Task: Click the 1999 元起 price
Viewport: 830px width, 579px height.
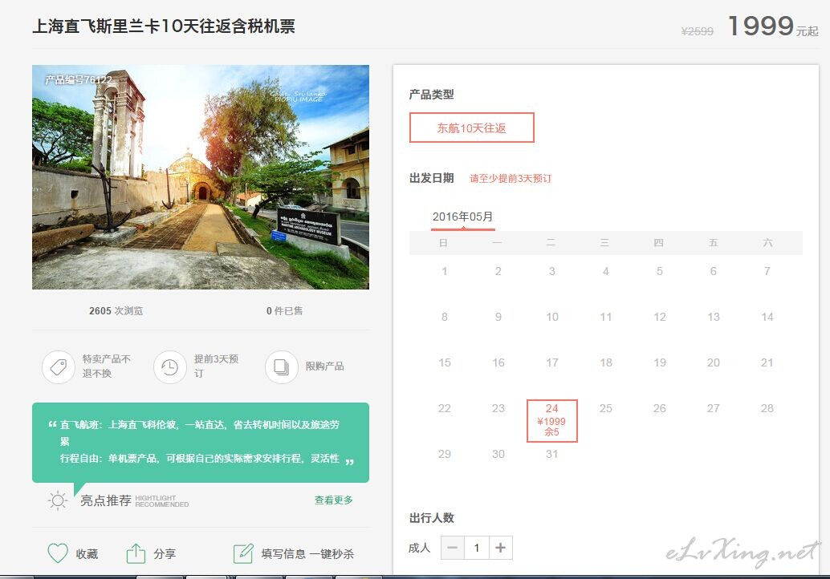Action: pos(773,26)
